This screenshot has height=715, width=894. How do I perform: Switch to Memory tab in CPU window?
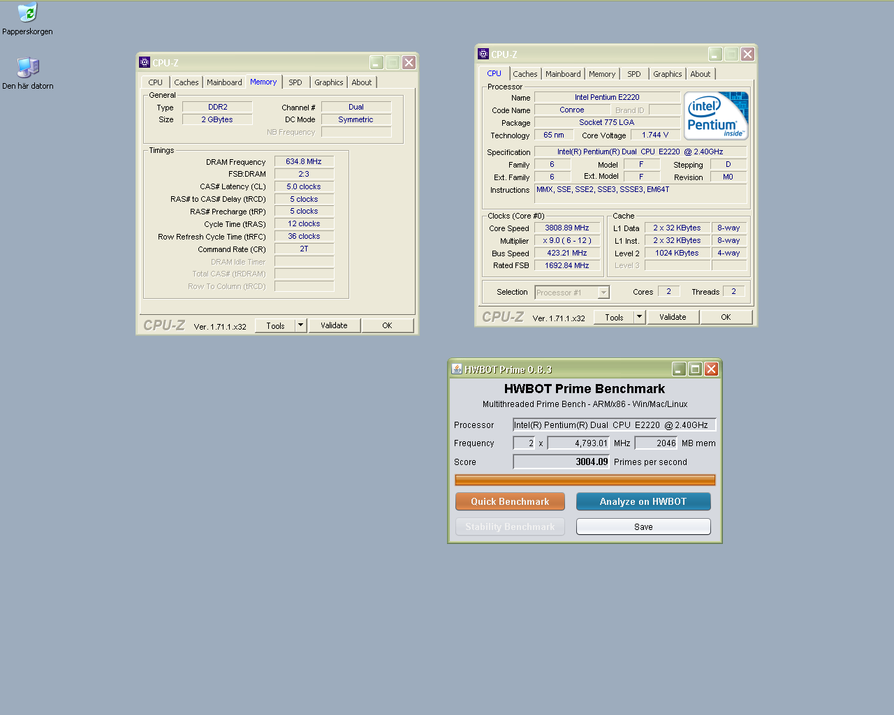(602, 74)
